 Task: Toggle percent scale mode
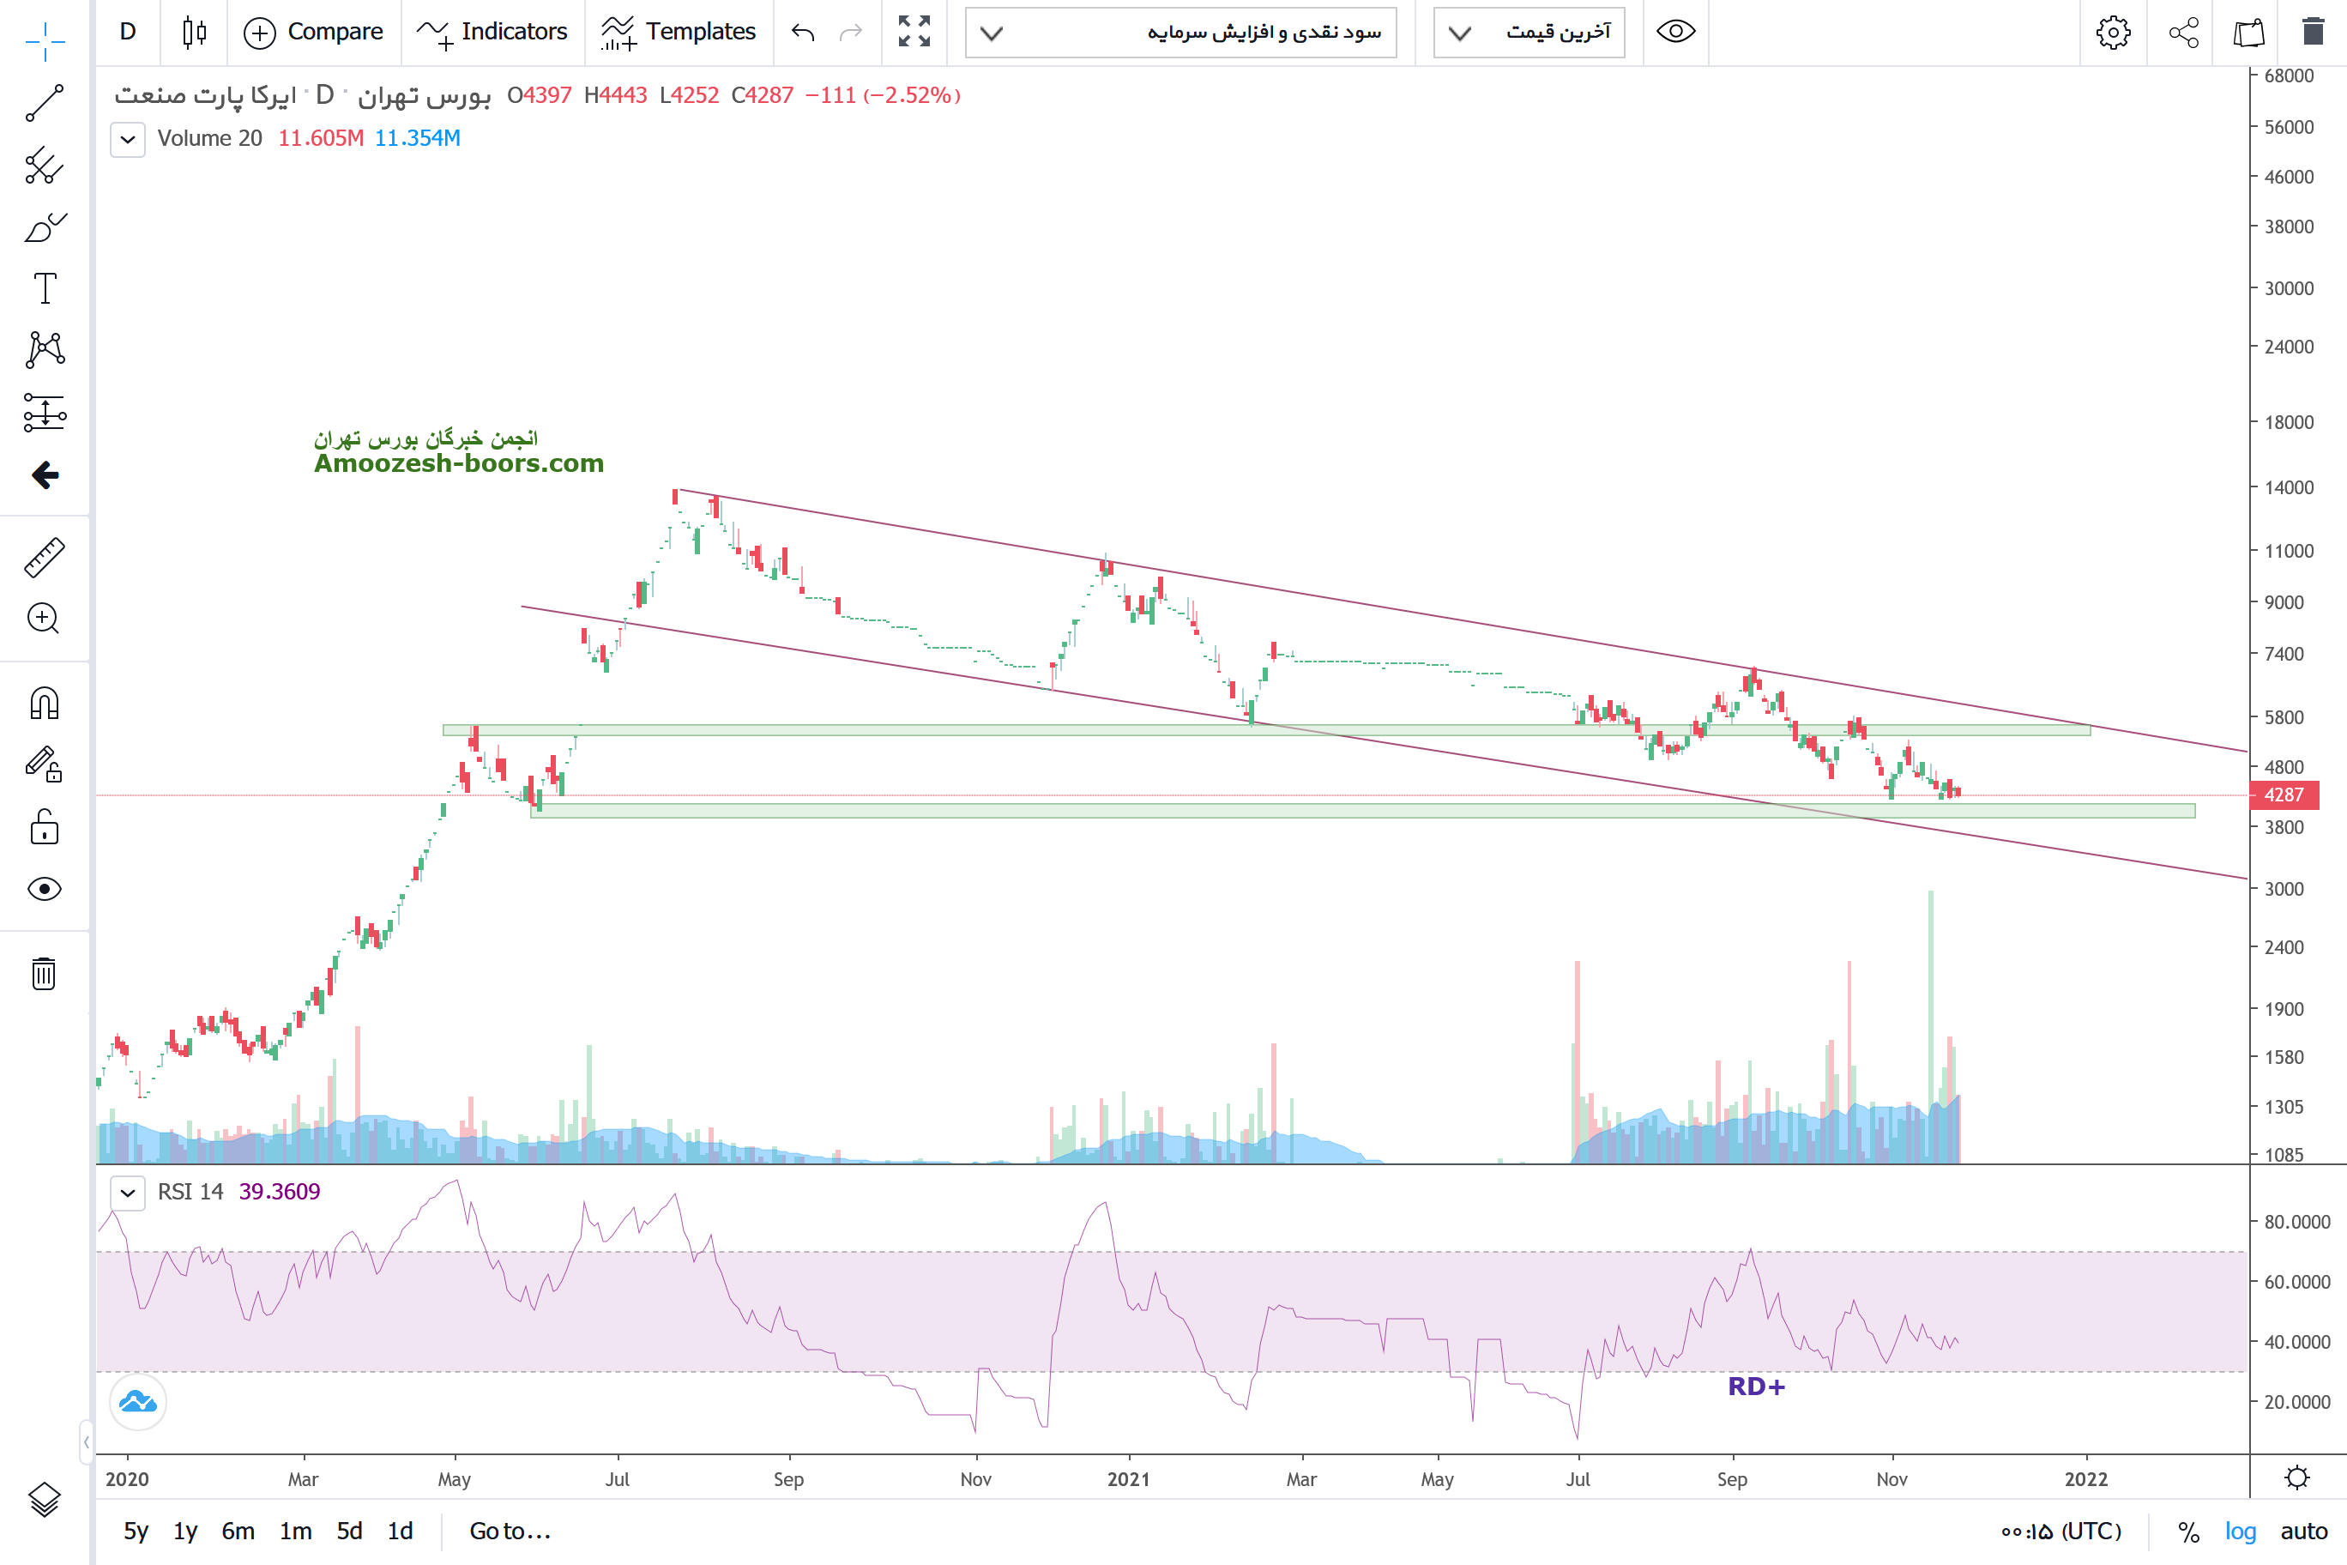(x=2188, y=1531)
